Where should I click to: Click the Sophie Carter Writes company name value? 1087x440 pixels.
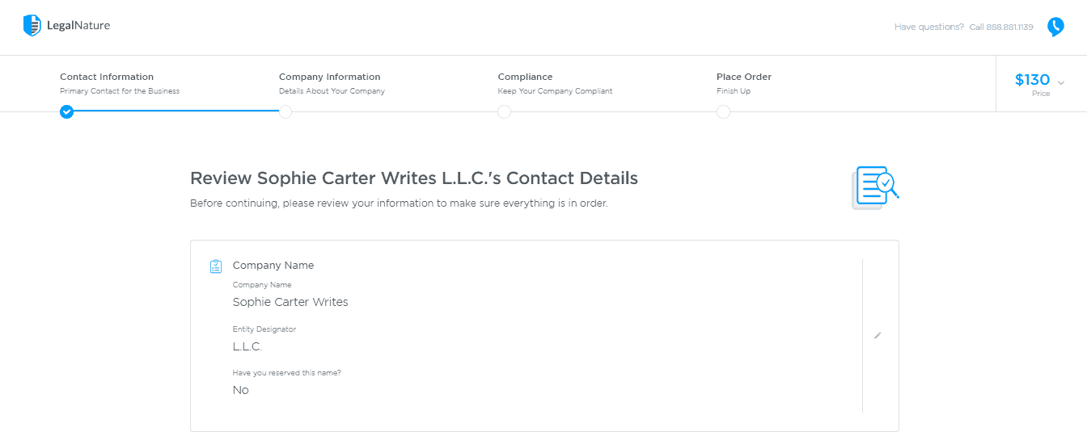[x=290, y=302]
